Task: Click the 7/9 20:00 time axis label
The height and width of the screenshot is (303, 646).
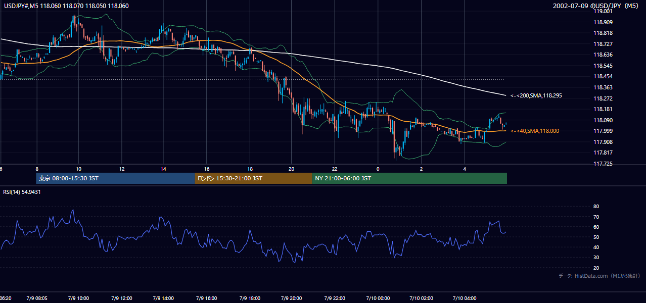Action: coord(291,298)
